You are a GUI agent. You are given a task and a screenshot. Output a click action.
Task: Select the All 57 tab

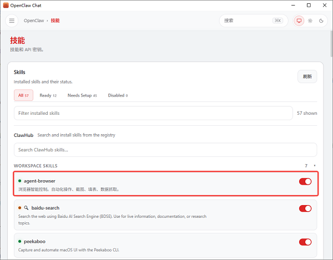pyautogui.click(x=23, y=95)
